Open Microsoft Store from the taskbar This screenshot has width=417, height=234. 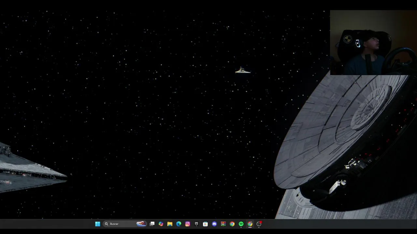point(205,224)
